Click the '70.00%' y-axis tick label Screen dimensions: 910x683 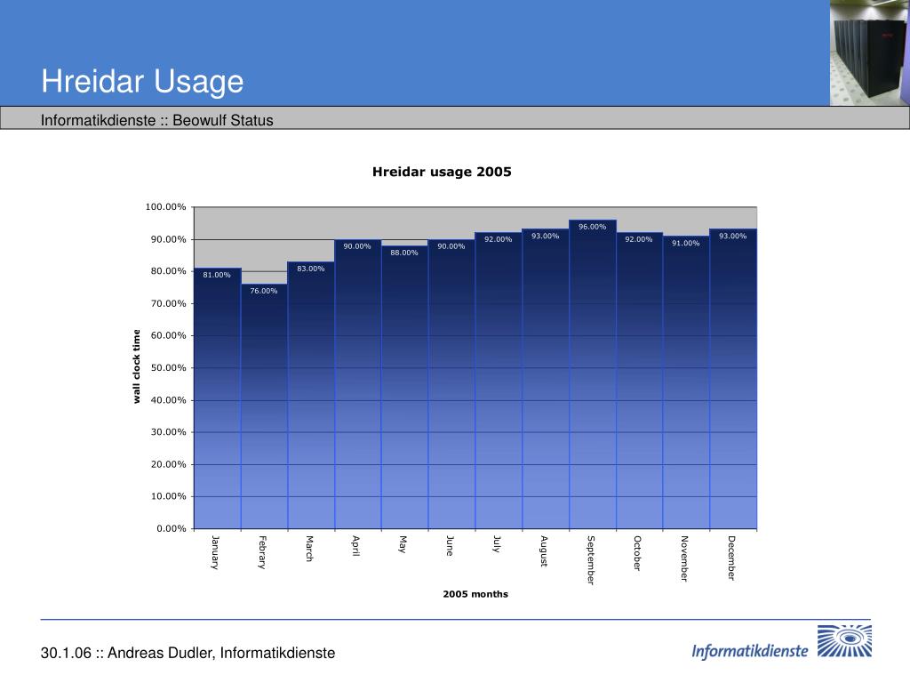168,303
